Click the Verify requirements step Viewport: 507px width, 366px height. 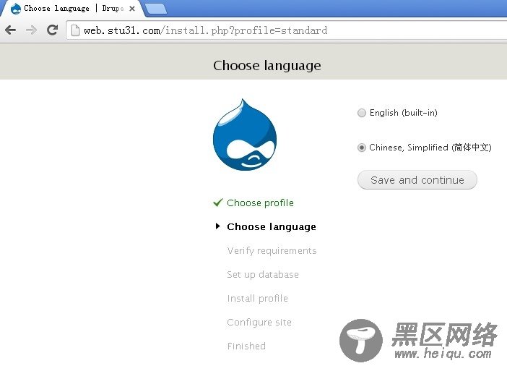pos(272,250)
